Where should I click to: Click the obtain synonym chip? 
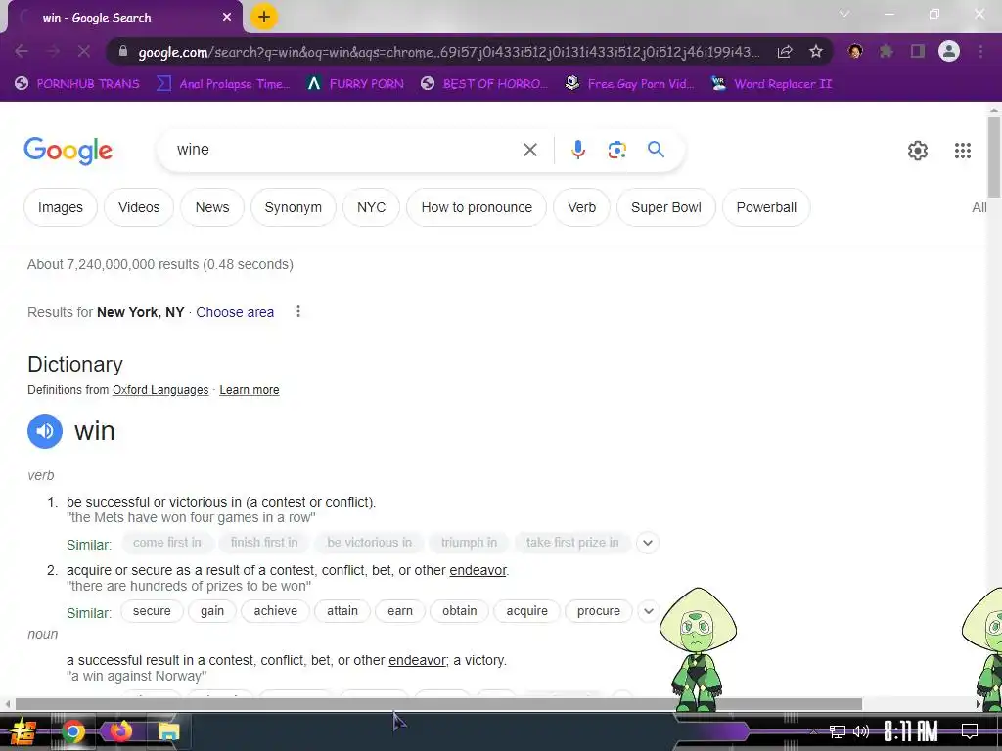pos(460,611)
